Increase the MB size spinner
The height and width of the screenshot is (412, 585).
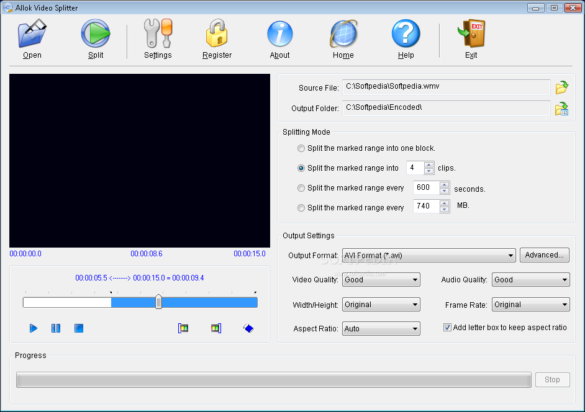(445, 203)
